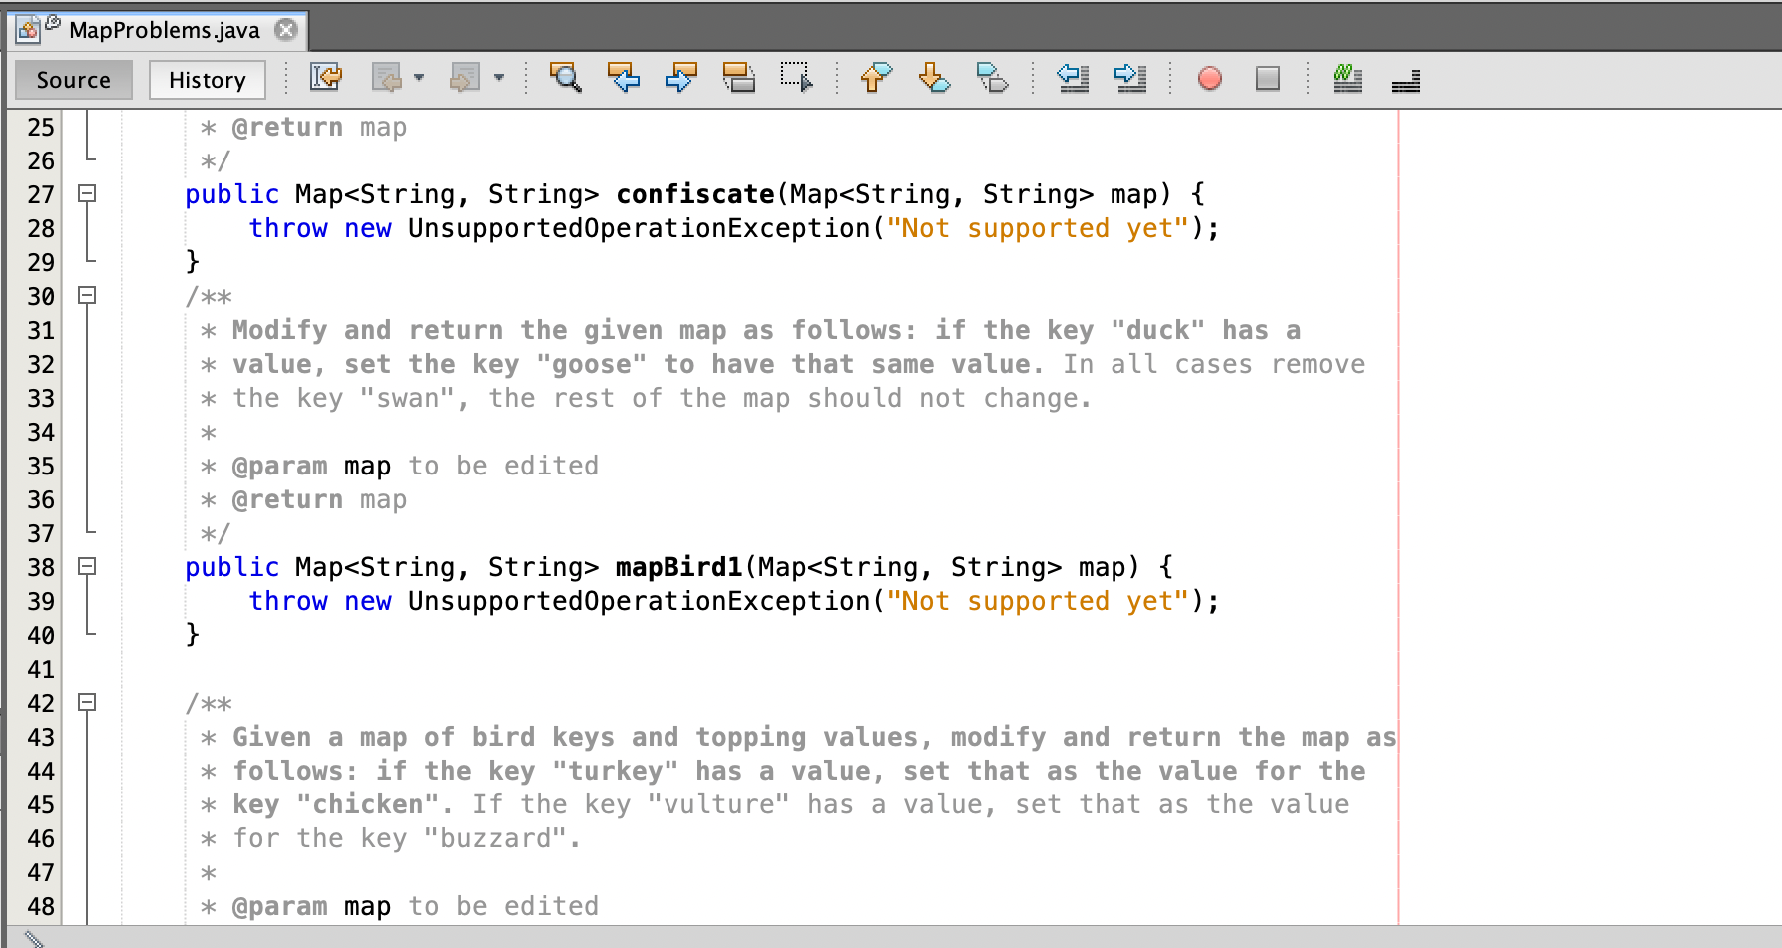The width and height of the screenshot is (1782, 948).
Task: Click the "public" keyword on line 27
Action: pyautogui.click(x=231, y=194)
